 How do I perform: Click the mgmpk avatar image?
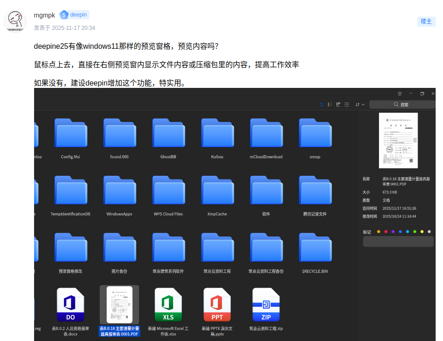click(15, 22)
